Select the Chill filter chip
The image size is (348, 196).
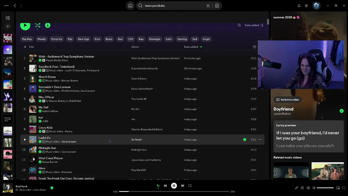(131, 39)
